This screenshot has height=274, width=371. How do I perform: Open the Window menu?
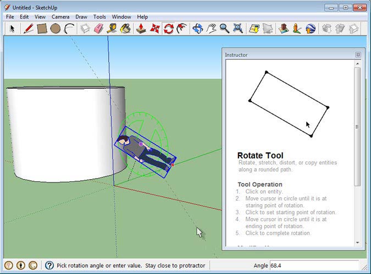121,17
